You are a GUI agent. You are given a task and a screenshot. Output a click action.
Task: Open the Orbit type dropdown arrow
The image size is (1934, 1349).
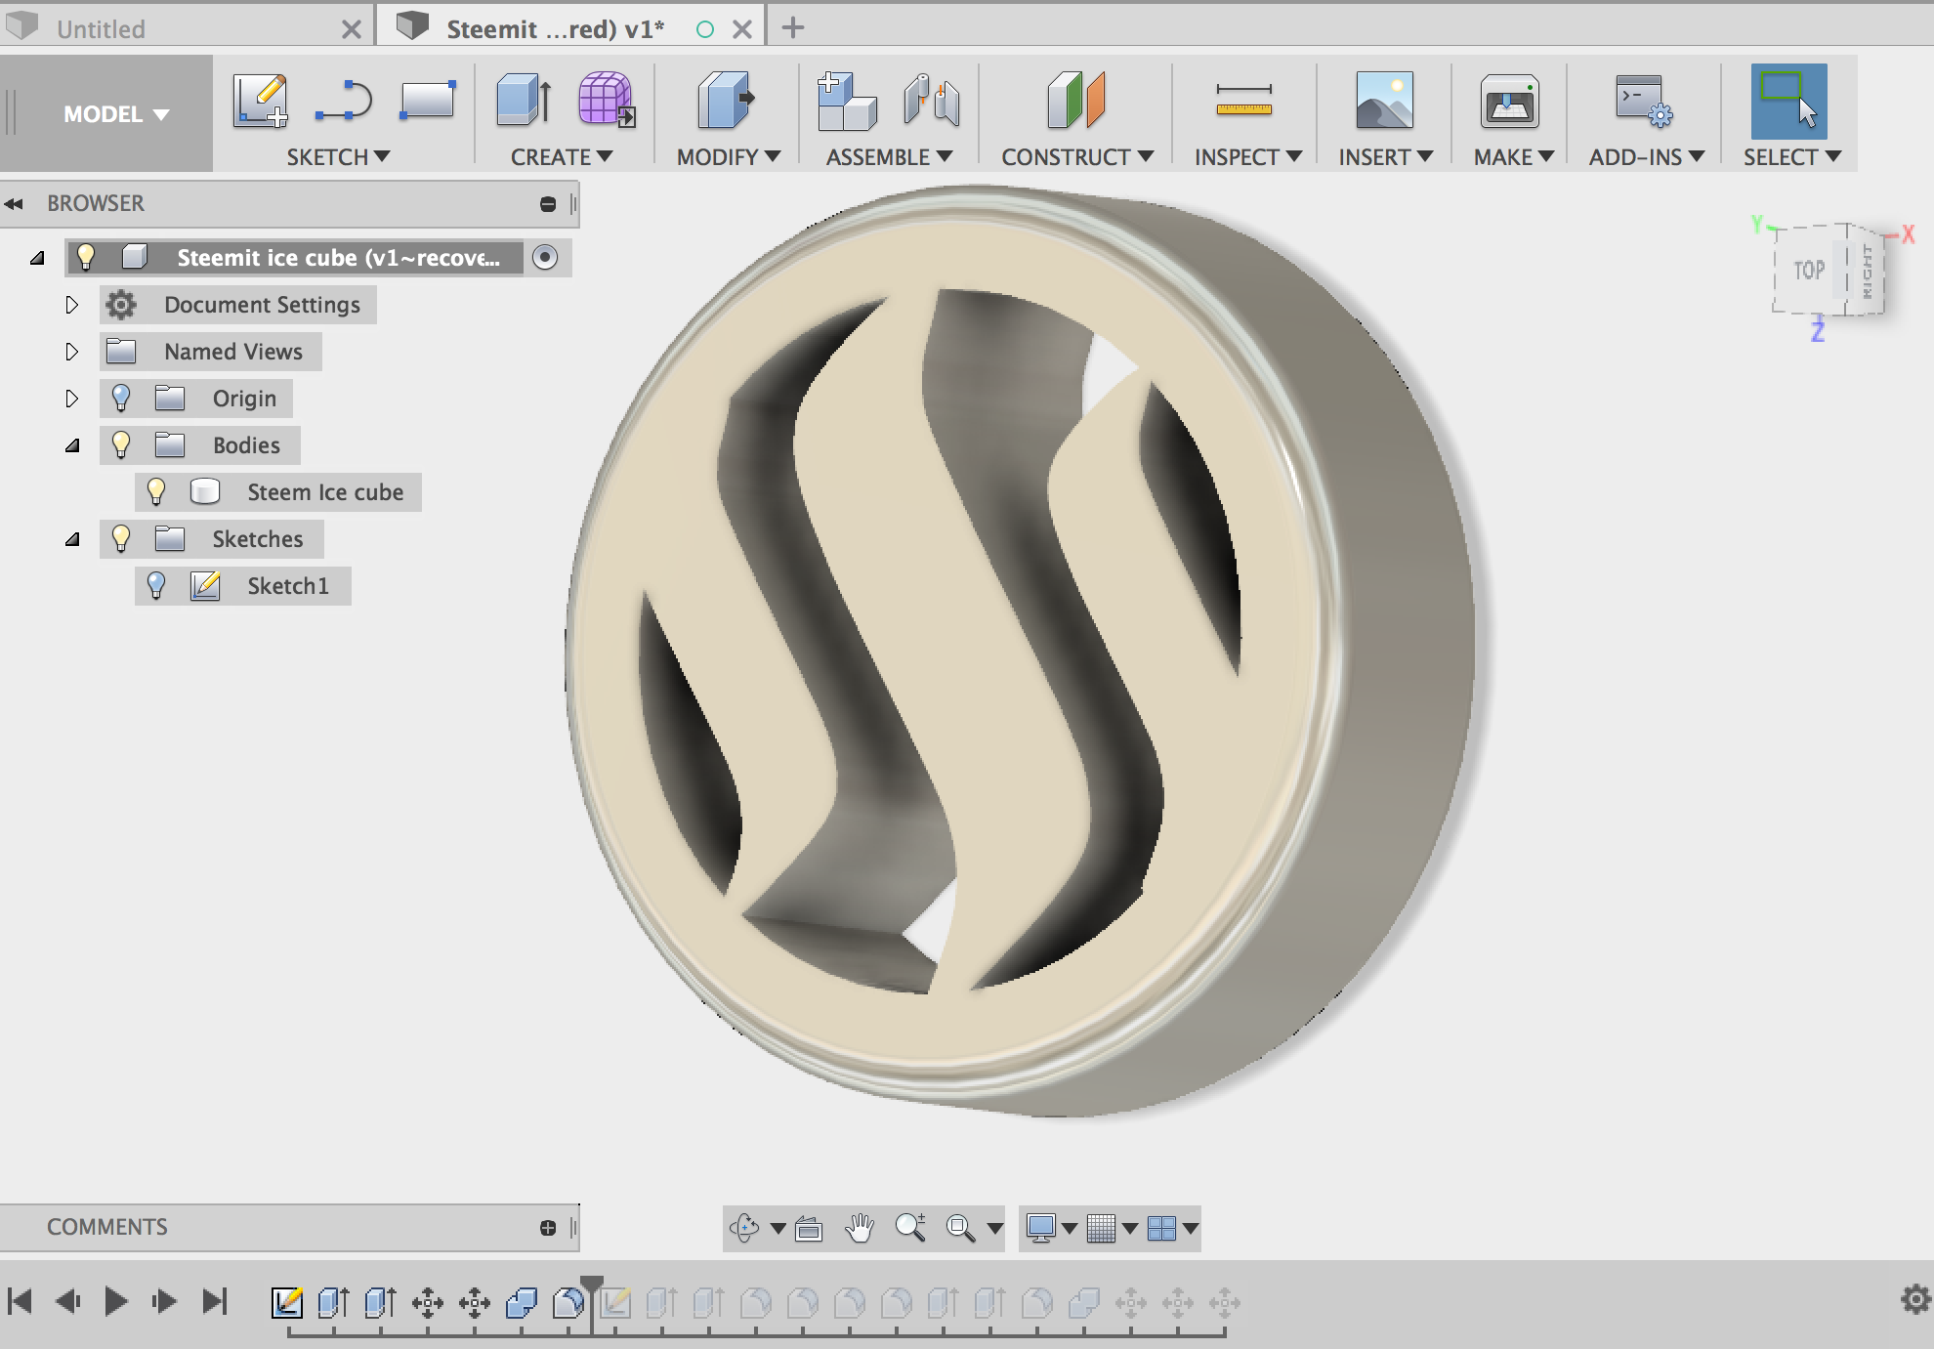[x=778, y=1228]
